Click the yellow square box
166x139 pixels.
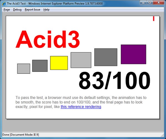click(59, 63)
